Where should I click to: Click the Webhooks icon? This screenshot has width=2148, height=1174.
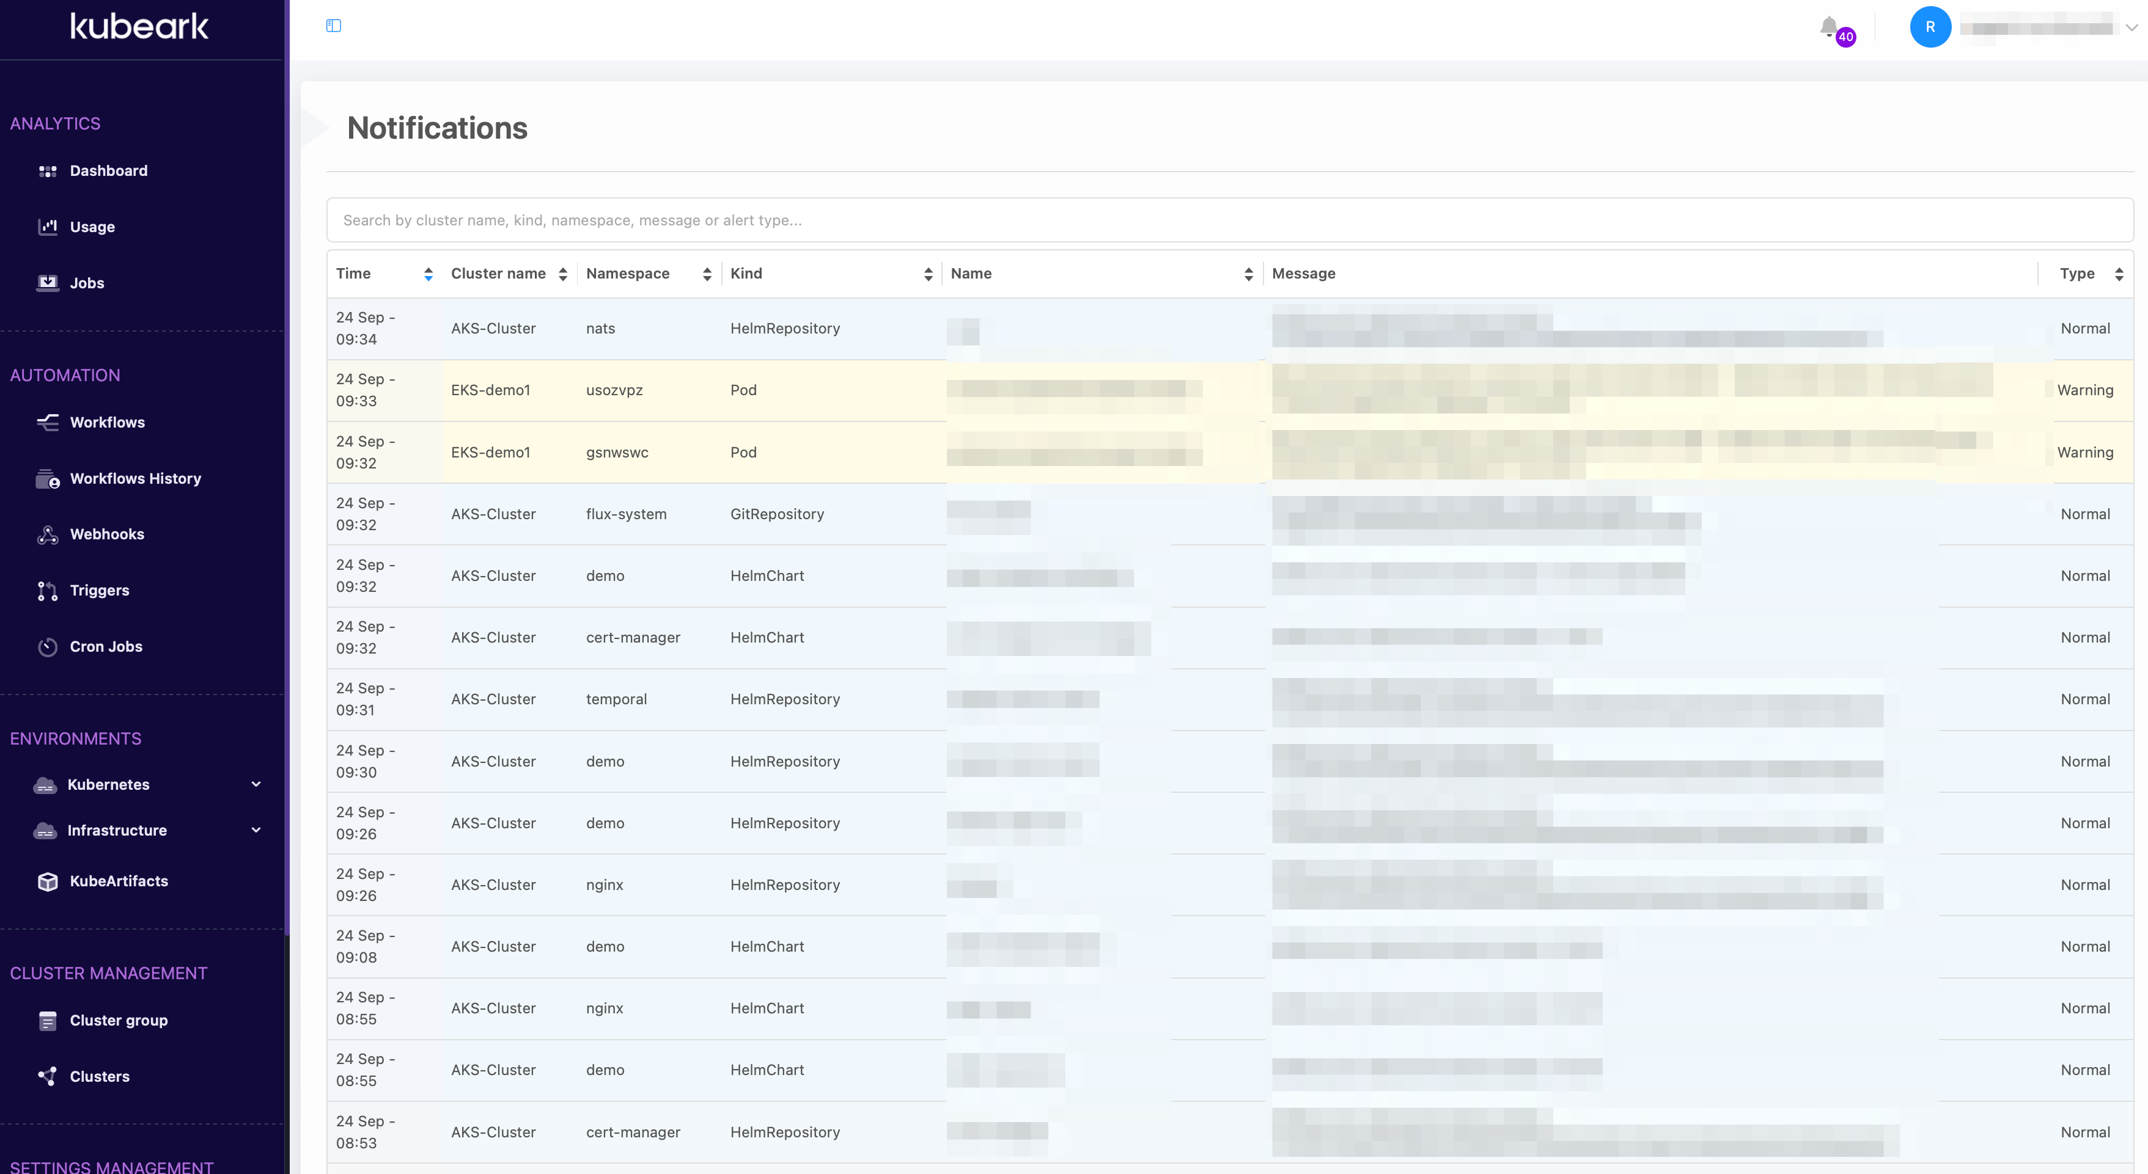click(x=48, y=535)
